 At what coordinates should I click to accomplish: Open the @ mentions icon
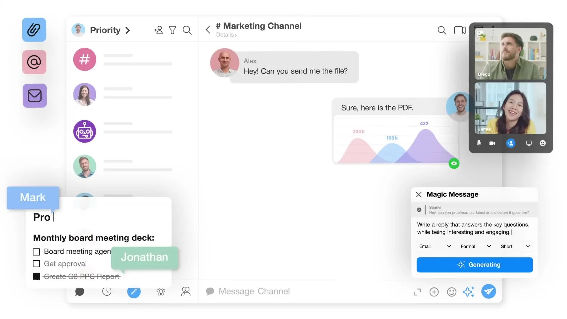34,62
